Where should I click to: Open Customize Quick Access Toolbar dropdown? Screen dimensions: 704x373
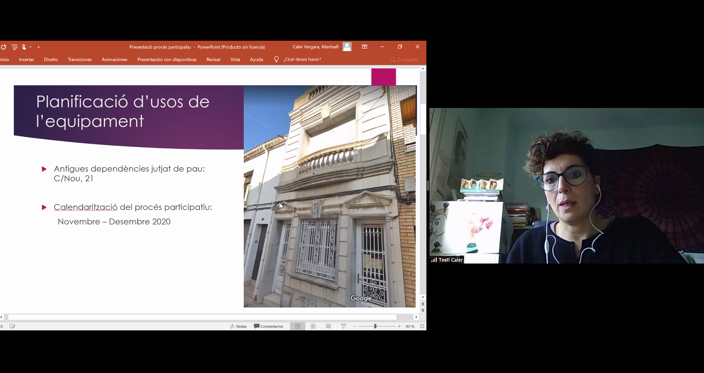(x=38, y=47)
